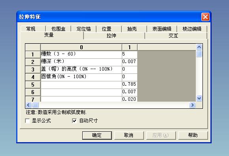Viewport: 229px width, 156px height.
Task: Close the 拉伸特征 dialog
Action: pyautogui.click(x=205, y=17)
